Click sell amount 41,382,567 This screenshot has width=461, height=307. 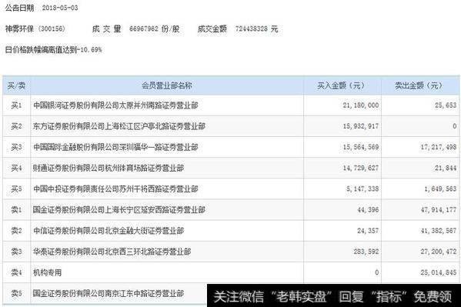pos(439,231)
